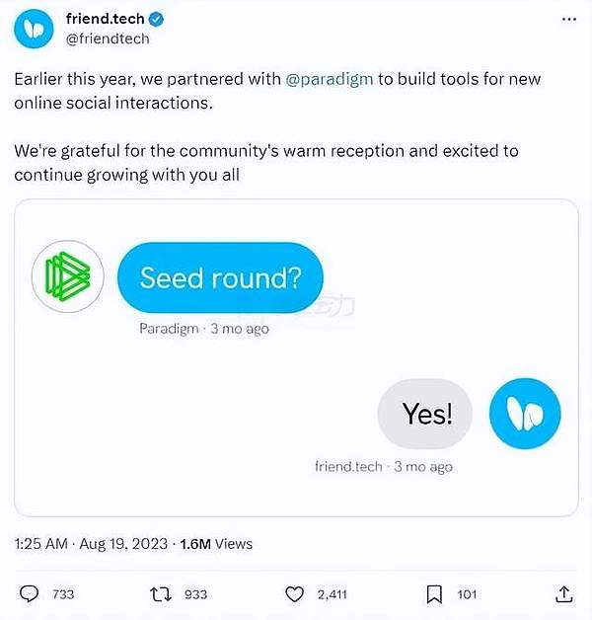The height and width of the screenshot is (620, 592).
Task: Click the "Yes!" reply bubble
Action: point(426,414)
